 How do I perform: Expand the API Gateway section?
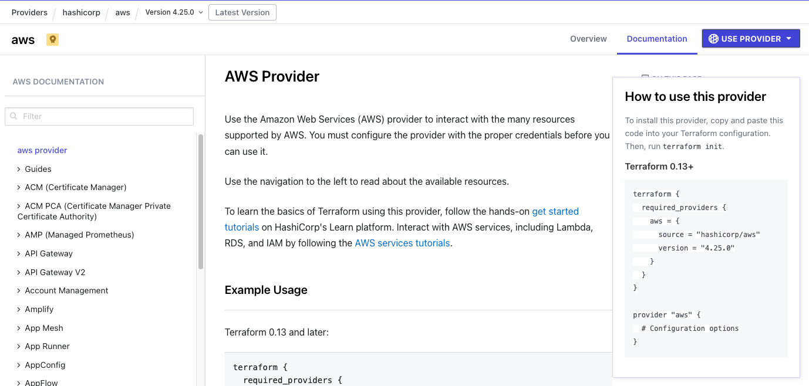(19, 253)
